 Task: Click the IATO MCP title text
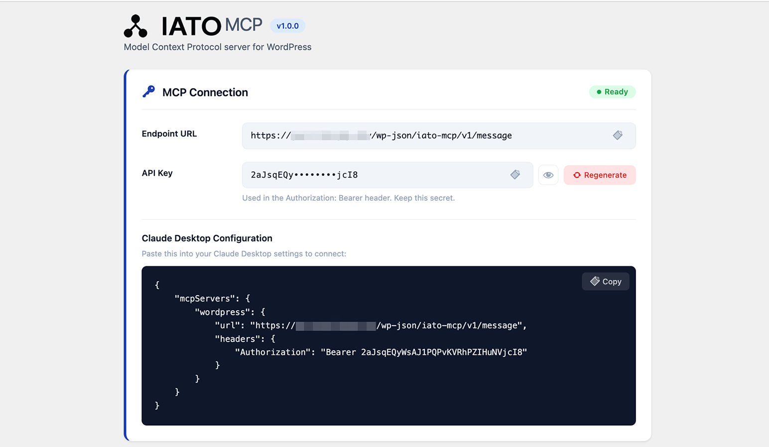tap(212, 26)
